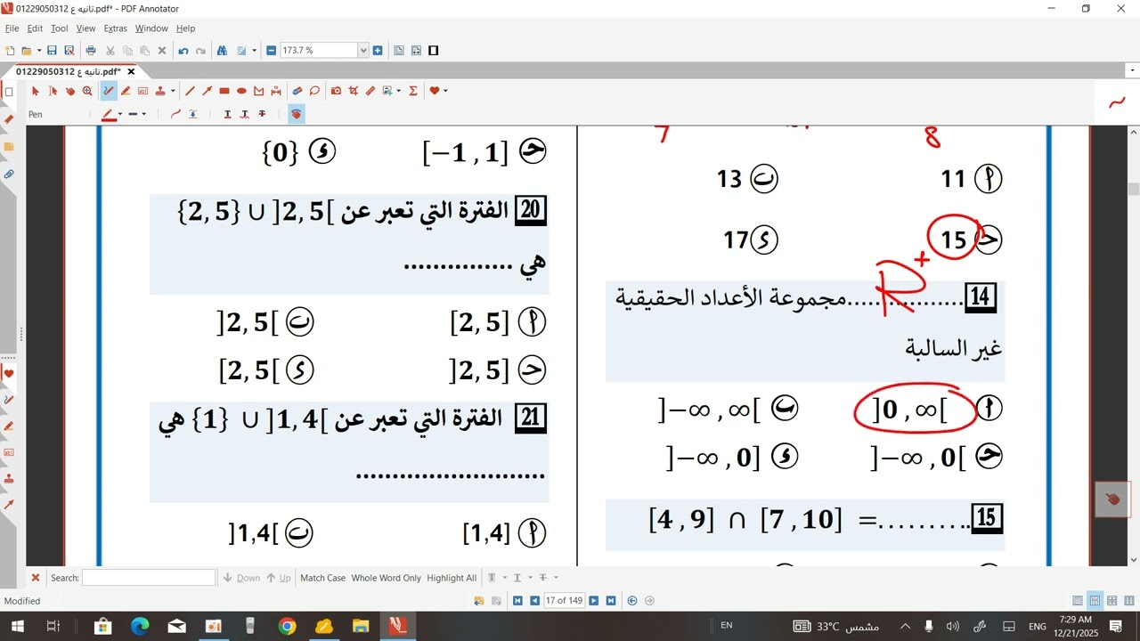1140x641 pixels.
Task: Open Find with the binoculars icon
Action: click(222, 51)
